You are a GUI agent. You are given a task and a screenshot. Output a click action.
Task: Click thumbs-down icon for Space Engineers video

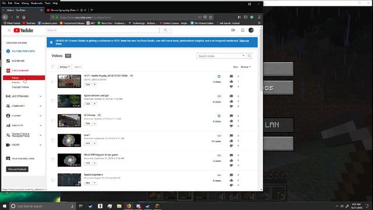[231, 185]
